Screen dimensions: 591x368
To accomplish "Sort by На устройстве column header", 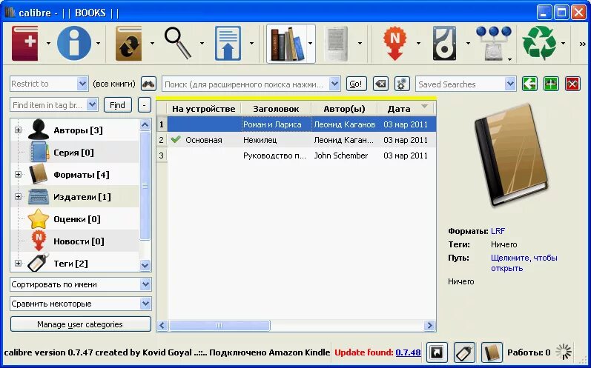I will coord(203,109).
